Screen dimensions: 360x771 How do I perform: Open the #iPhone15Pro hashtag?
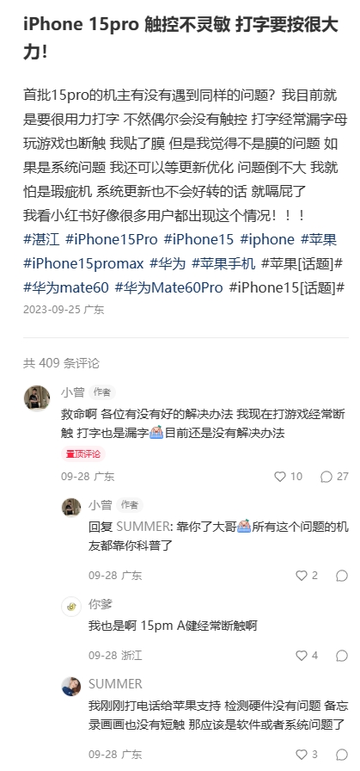click(x=112, y=239)
